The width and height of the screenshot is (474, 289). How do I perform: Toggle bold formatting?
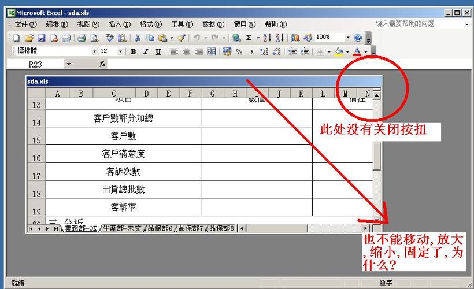tap(134, 51)
